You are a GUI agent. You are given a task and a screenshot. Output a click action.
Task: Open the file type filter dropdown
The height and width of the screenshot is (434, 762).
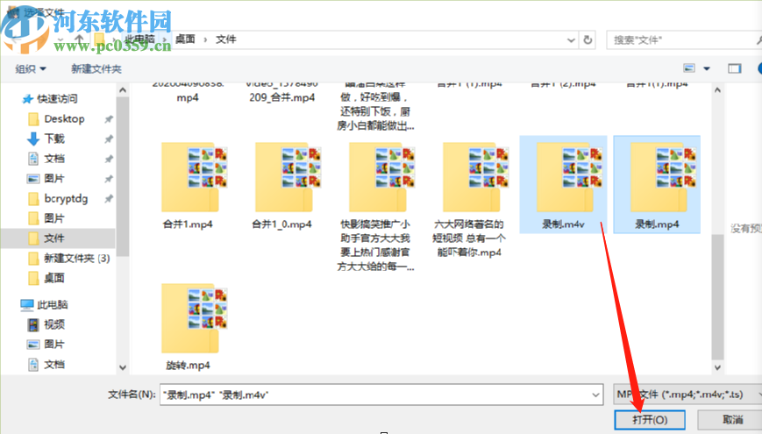[x=687, y=395]
